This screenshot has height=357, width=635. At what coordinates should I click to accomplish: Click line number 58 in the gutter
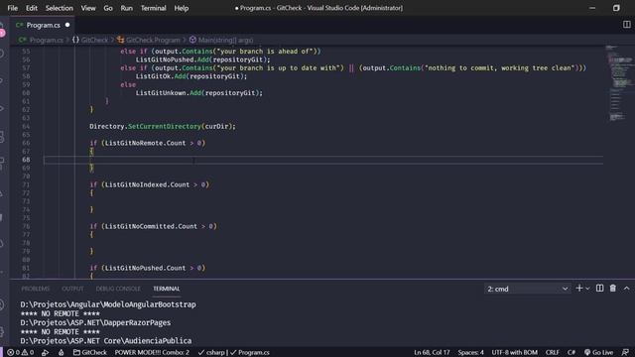(26, 76)
